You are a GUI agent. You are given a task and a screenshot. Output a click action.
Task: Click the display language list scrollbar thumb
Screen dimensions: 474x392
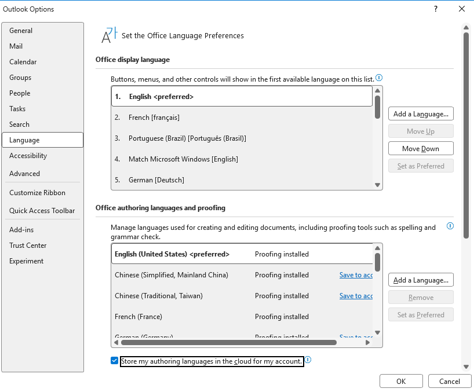(x=377, y=107)
